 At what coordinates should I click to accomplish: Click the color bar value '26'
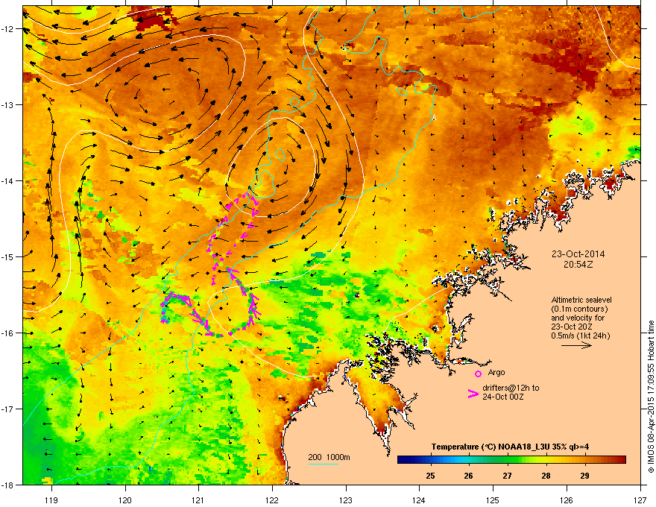[x=469, y=476]
